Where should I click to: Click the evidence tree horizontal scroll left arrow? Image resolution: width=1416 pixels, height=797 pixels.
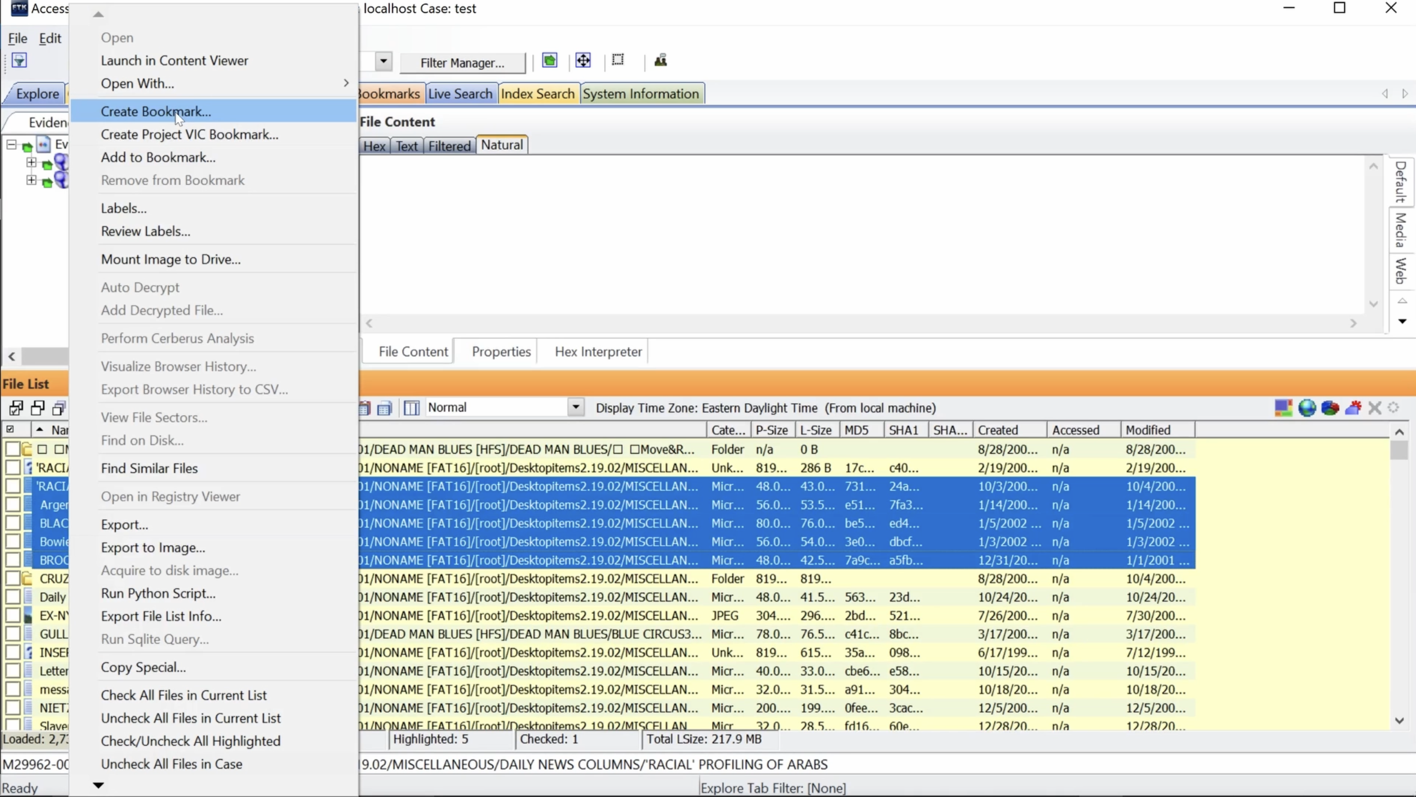tap(11, 356)
